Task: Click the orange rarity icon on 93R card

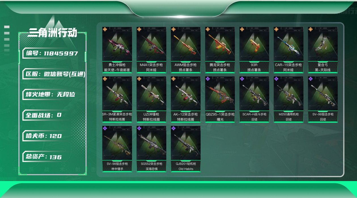Action: pyautogui.click(x=242, y=29)
